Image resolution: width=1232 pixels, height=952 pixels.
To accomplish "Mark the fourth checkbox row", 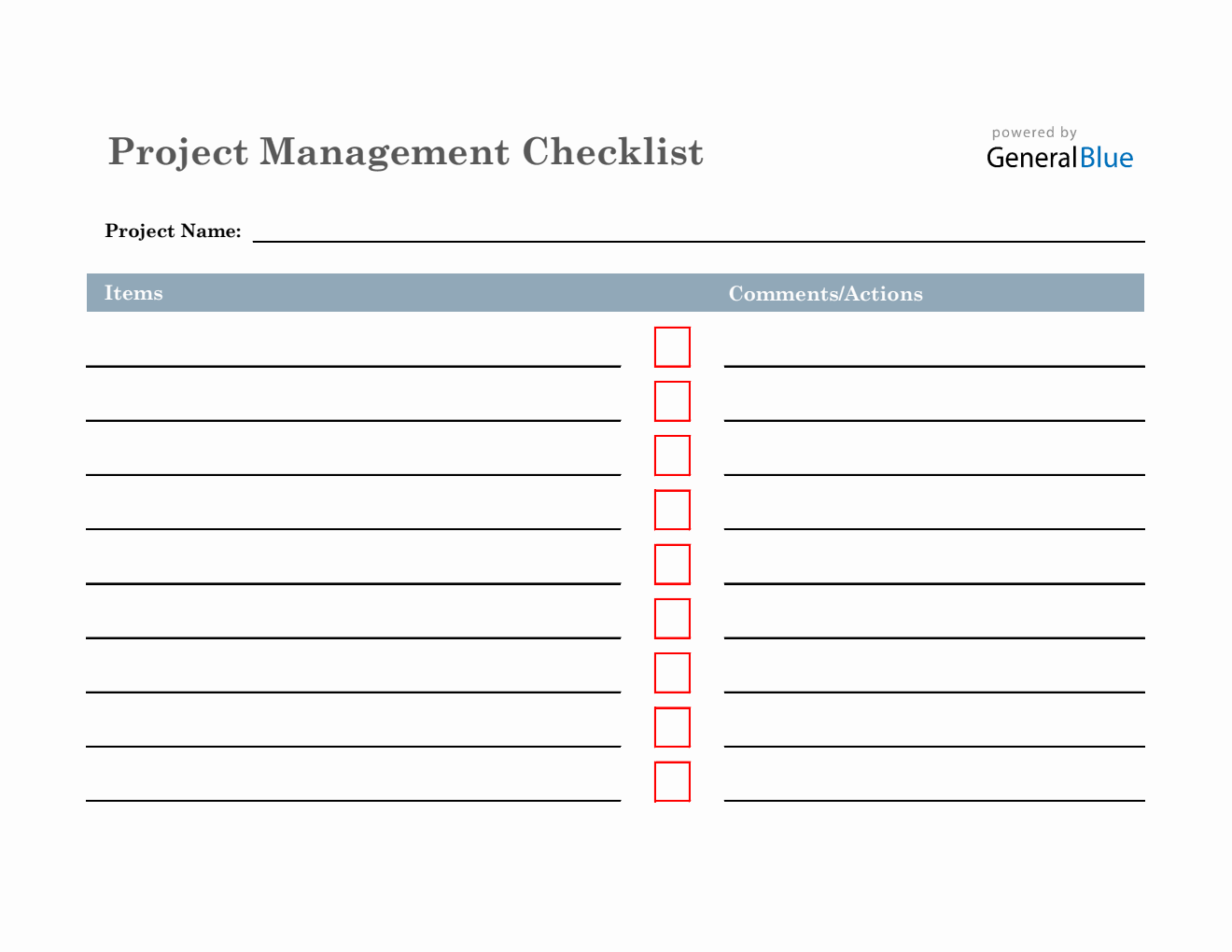I will coord(672,510).
